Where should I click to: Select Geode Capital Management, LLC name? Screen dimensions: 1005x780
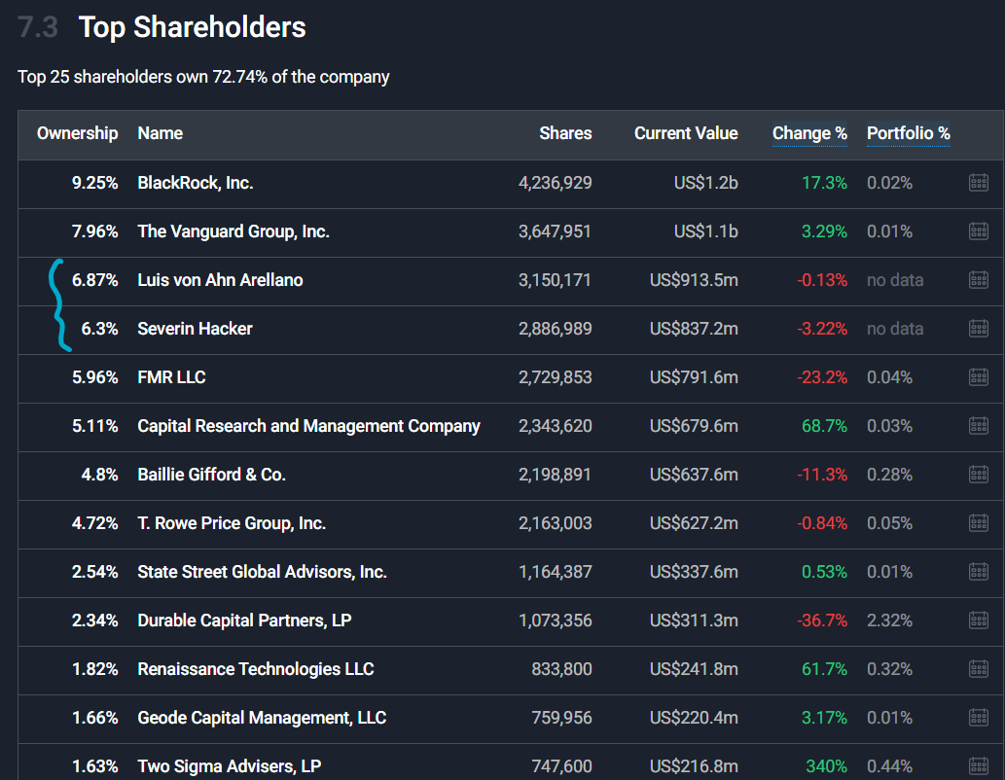point(262,718)
